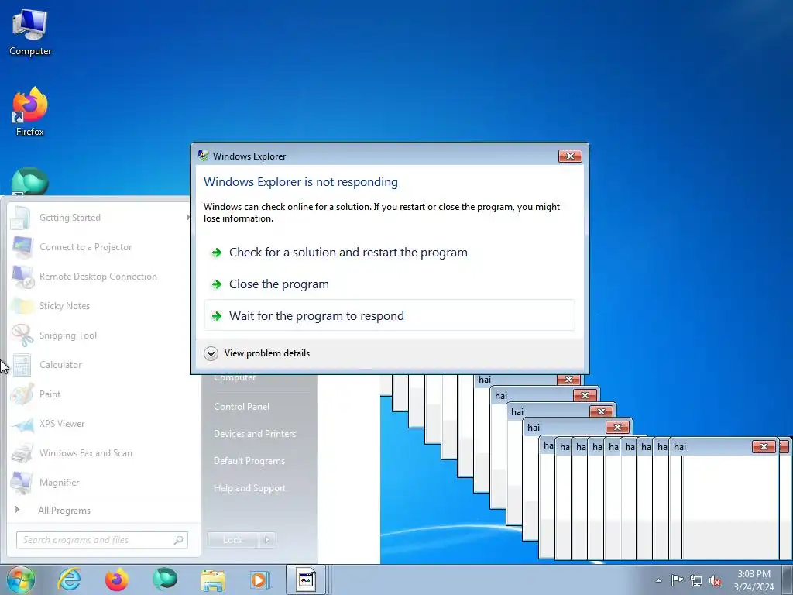Select Computer link in the Start menu
This screenshot has width=793, height=595.
[235, 377]
